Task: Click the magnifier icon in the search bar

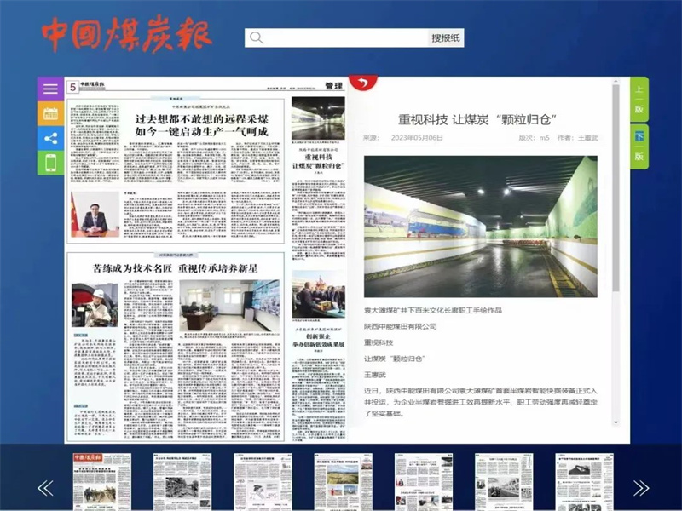Action: pyautogui.click(x=257, y=38)
